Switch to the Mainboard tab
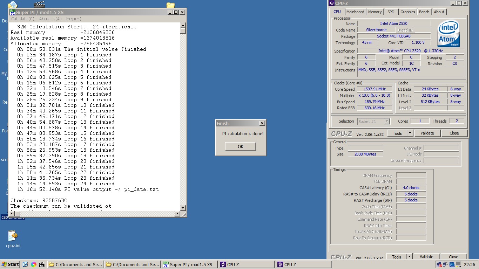The image size is (479, 269). click(355, 12)
